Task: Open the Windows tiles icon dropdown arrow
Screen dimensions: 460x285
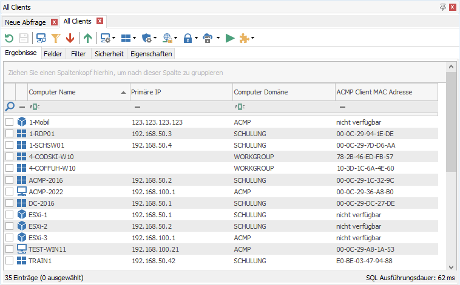Action: pyautogui.click(x=134, y=39)
